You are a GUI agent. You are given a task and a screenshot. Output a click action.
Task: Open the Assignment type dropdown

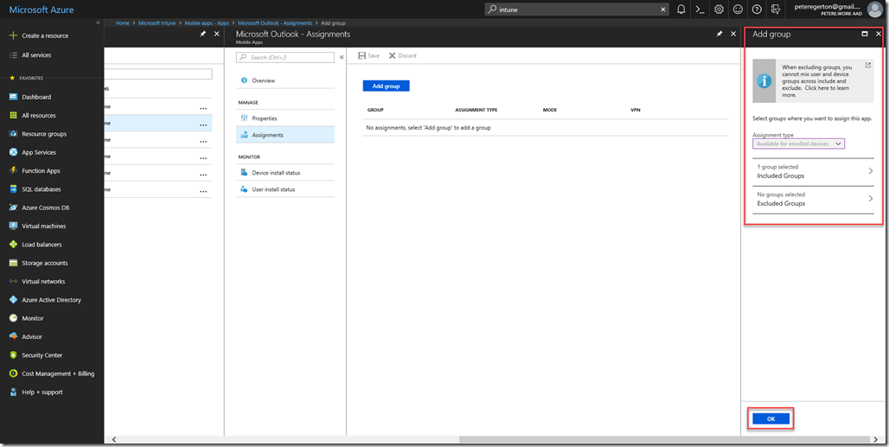[799, 144]
